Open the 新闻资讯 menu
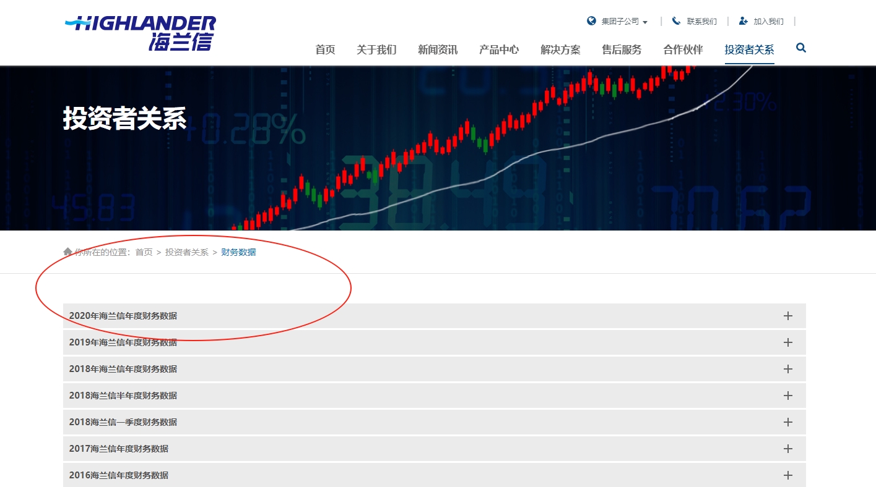Viewport: 876px width, 487px height. [x=438, y=50]
